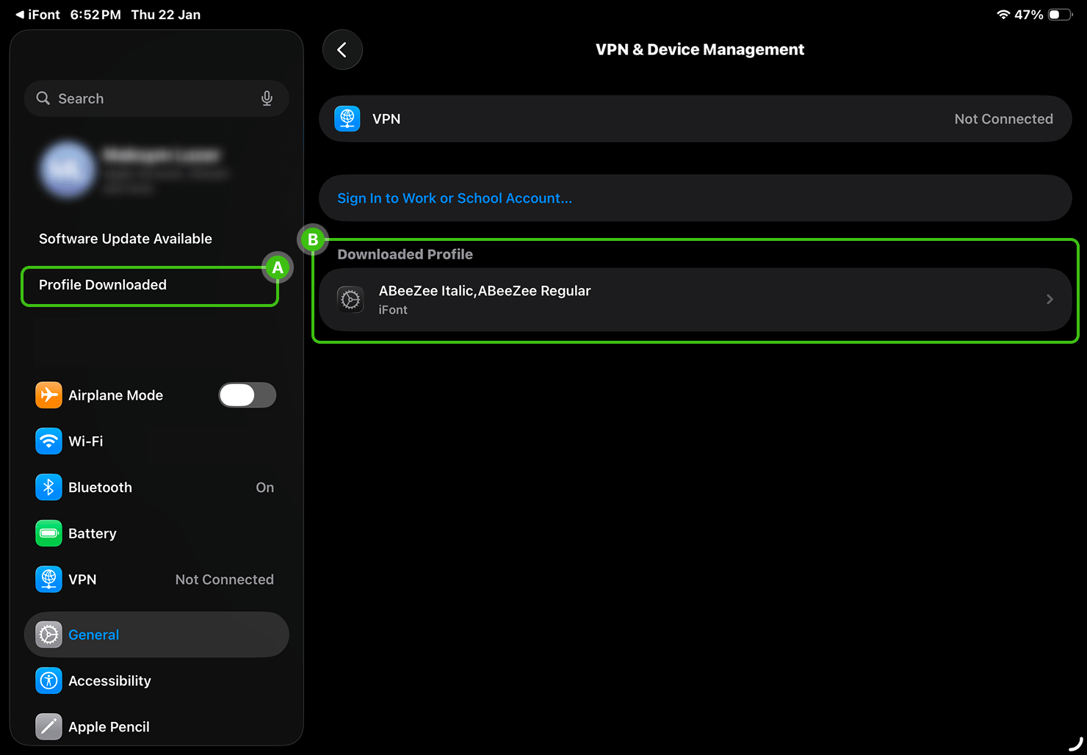Tap the VPN globe icon in main panel
This screenshot has width=1087, height=755.
347,119
